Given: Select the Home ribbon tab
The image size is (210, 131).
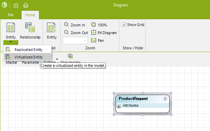Looking at the screenshot, I should [x=30, y=15].
